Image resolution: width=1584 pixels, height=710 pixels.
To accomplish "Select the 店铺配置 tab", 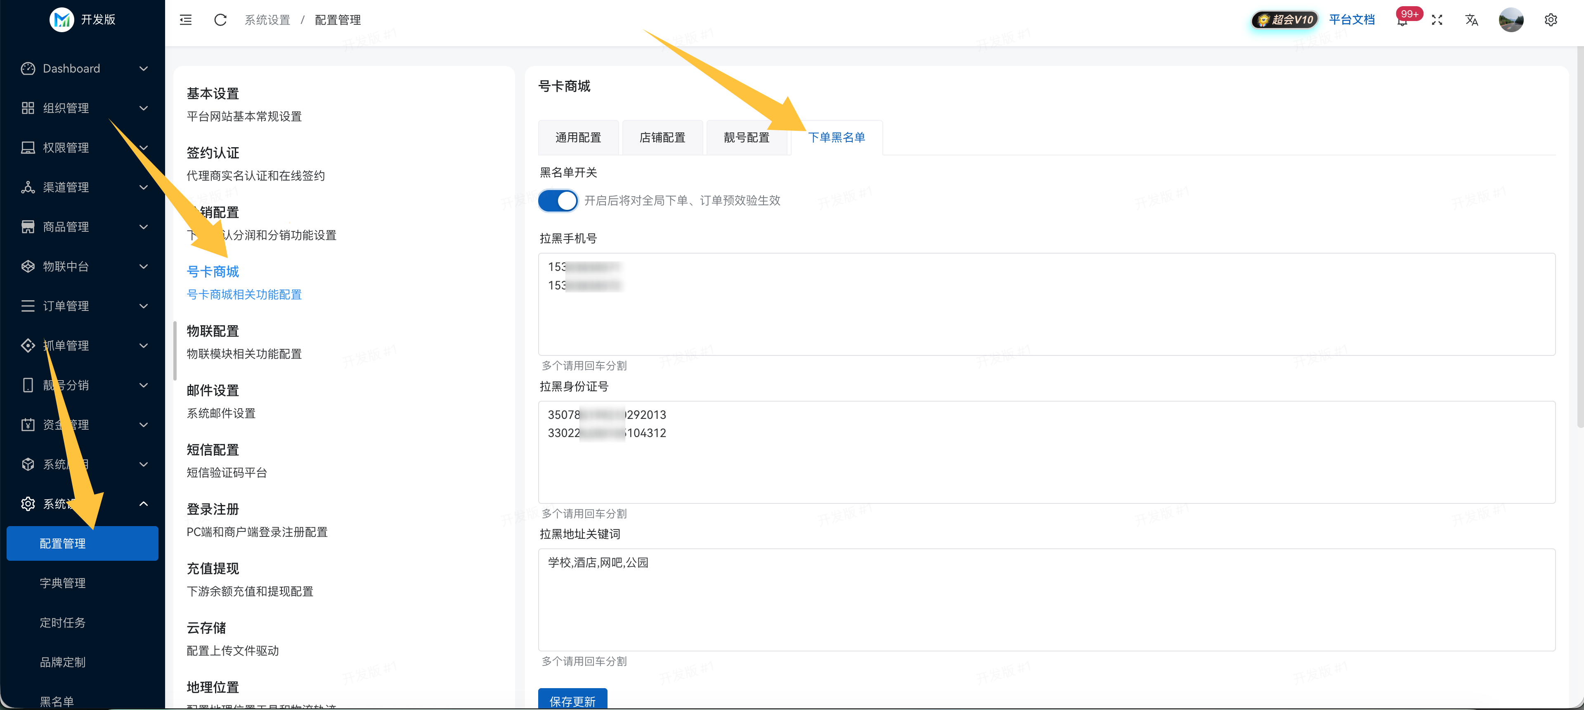I will [x=662, y=138].
